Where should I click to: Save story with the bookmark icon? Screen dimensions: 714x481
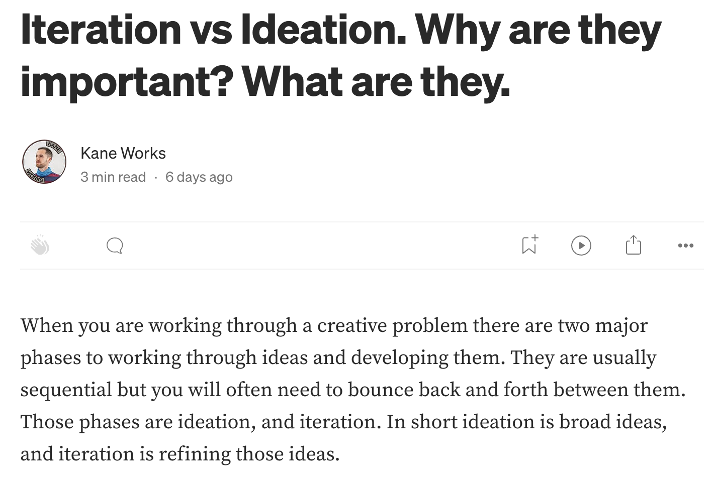(x=529, y=245)
